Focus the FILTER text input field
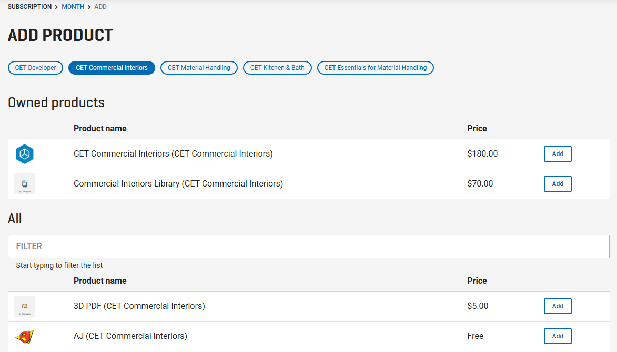The height and width of the screenshot is (352, 617). (x=308, y=247)
